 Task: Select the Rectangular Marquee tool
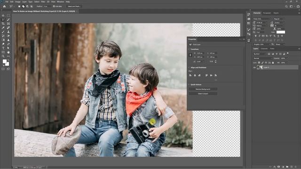8,15
